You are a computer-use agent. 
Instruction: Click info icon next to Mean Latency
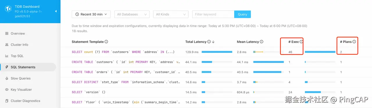[262, 42]
